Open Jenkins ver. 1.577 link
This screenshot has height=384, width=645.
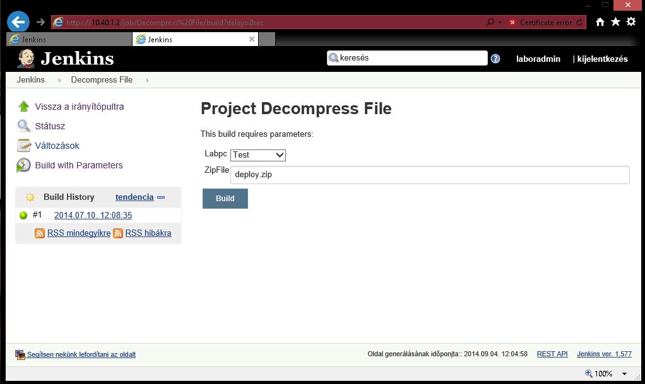[x=604, y=354]
